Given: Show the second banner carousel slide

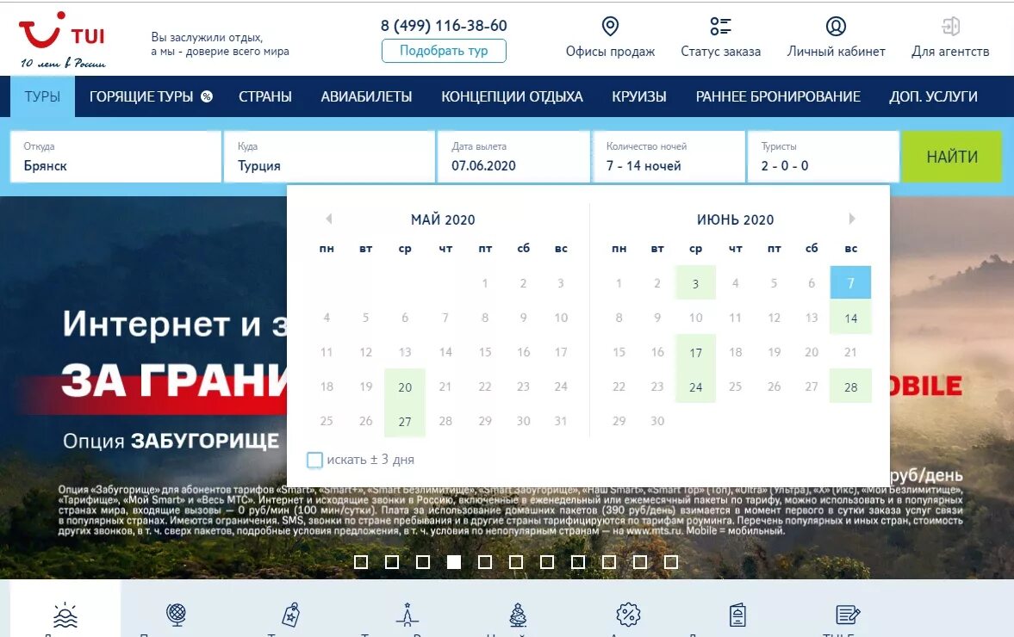Looking at the screenshot, I should click(x=392, y=562).
